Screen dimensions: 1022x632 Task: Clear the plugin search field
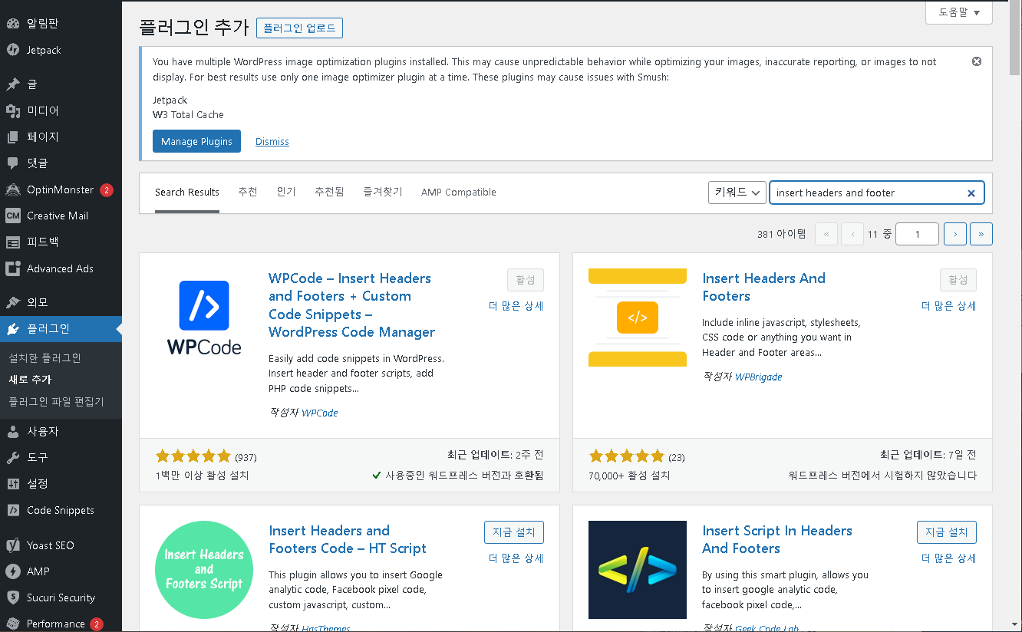tap(971, 193)
